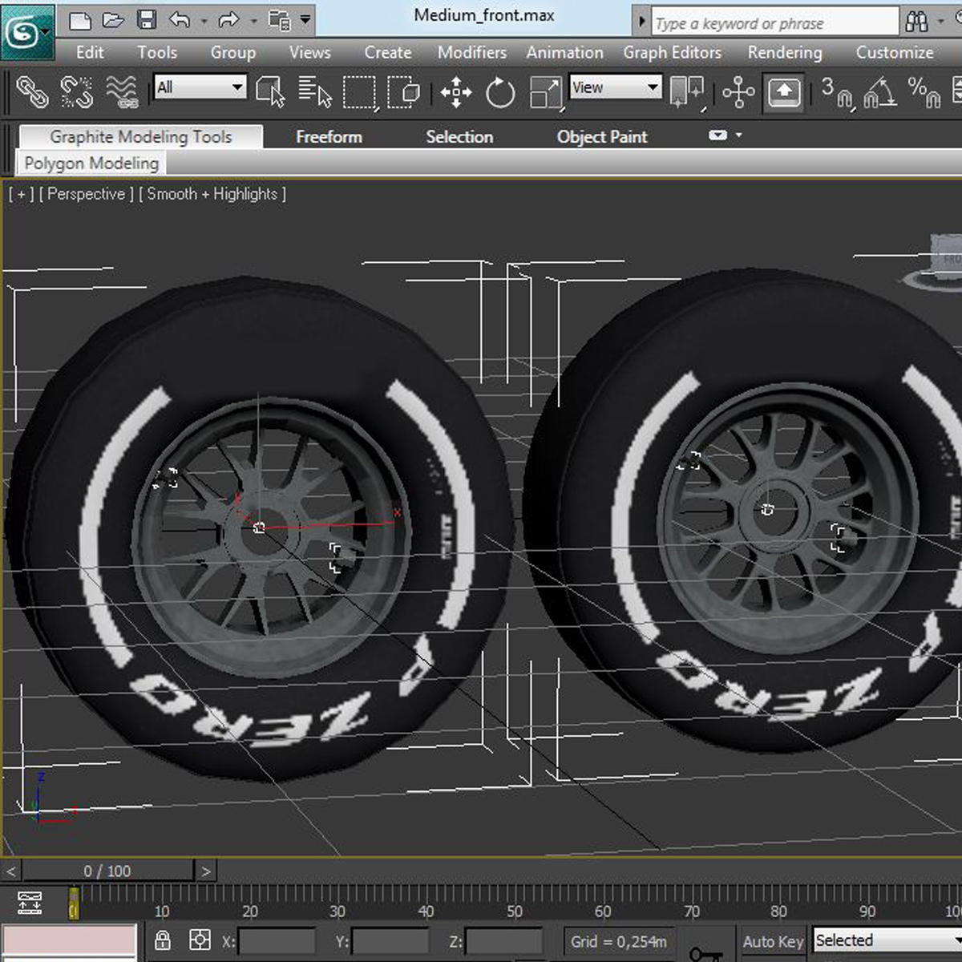Open the Rendering menu

tap(785, 52)
